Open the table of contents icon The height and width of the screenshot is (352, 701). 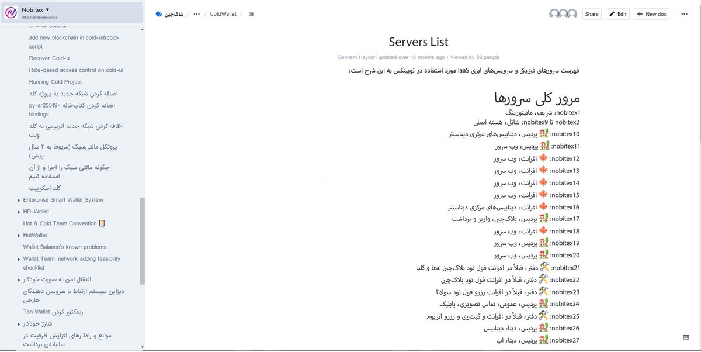(251, 14)
